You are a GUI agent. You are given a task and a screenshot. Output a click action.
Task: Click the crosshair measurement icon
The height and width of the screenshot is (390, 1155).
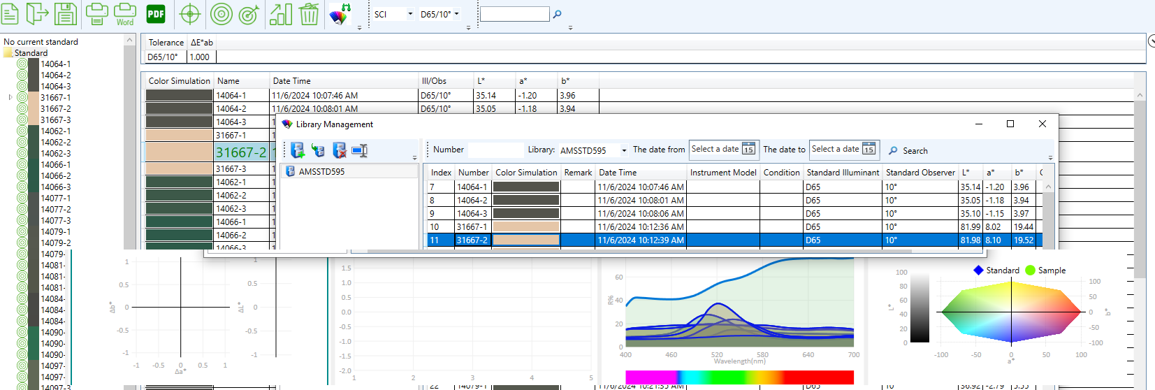[x=190, y=14]
